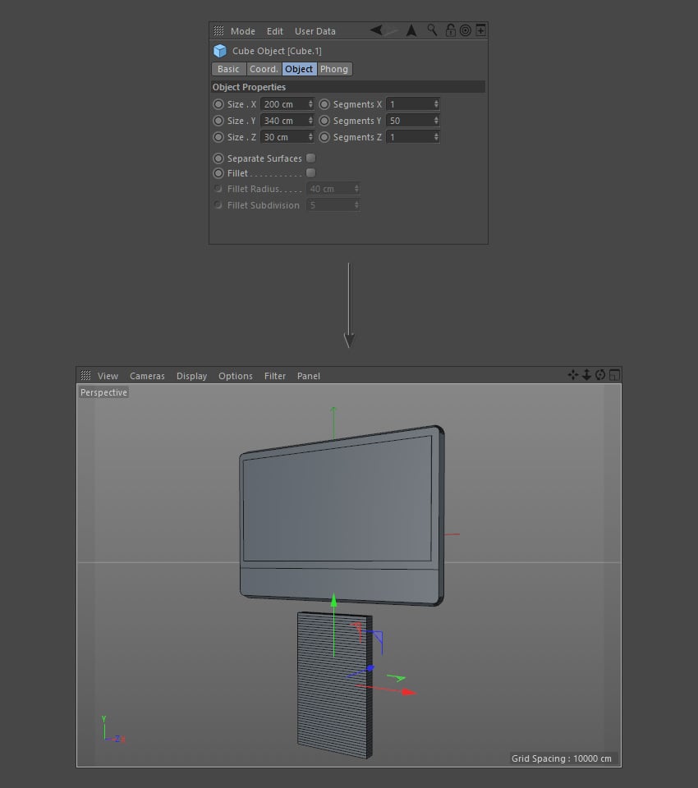This screenshot has height=788, width=698.
Task: Click the search icon in the Attribute Manager
Action: point(430,30)
